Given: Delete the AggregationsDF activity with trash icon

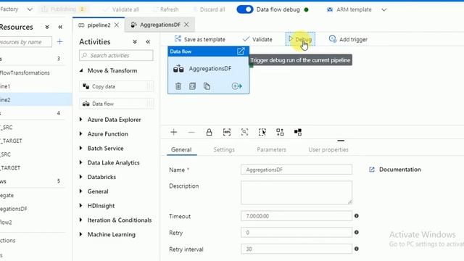Looking at the screenshot, I should pos(178,86).
